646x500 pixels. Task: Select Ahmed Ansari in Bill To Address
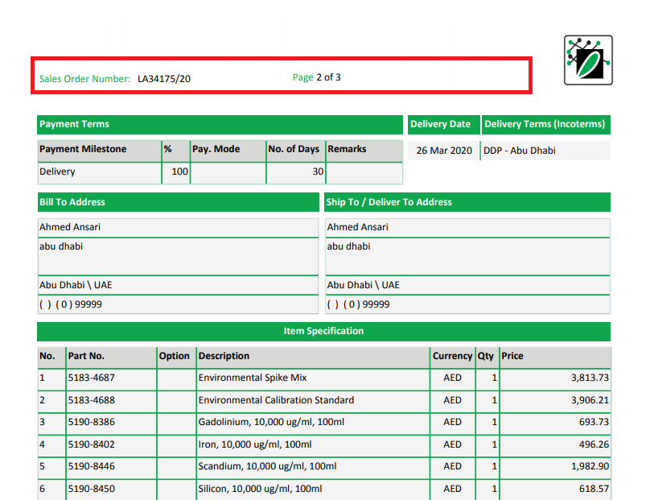point(70,227)
